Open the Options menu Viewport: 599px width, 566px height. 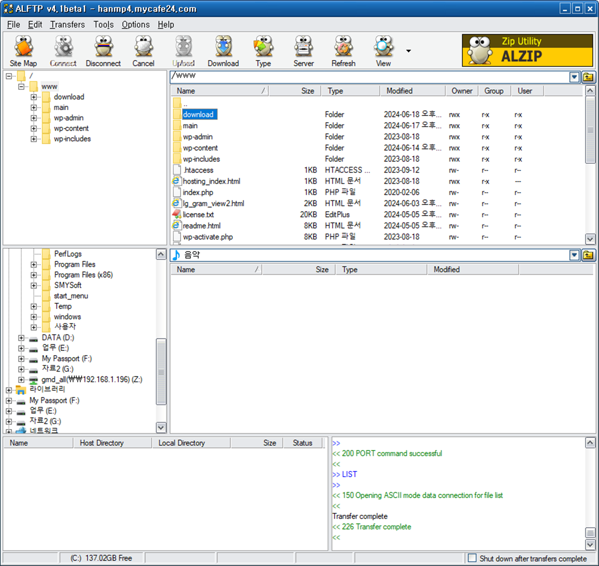click(135, 24)
